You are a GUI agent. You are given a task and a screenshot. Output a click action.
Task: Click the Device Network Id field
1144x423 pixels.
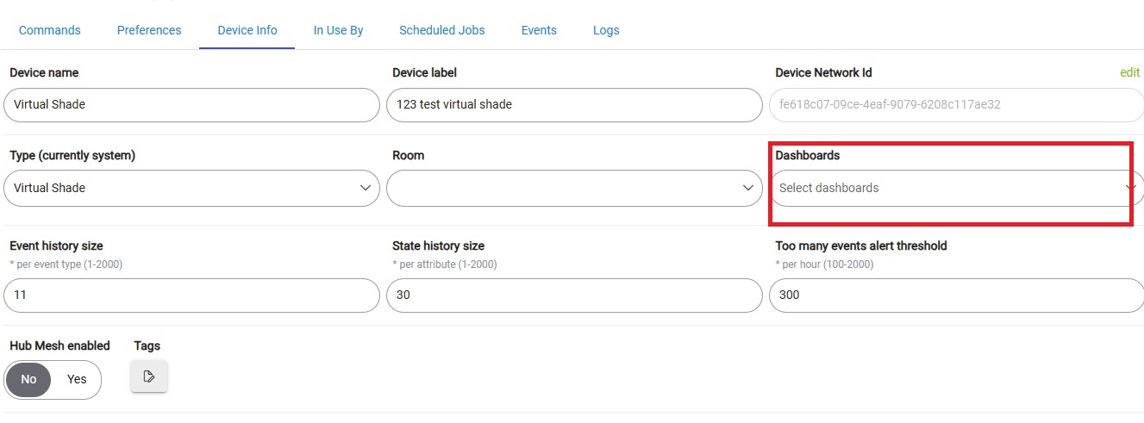(x=956, y=104)
